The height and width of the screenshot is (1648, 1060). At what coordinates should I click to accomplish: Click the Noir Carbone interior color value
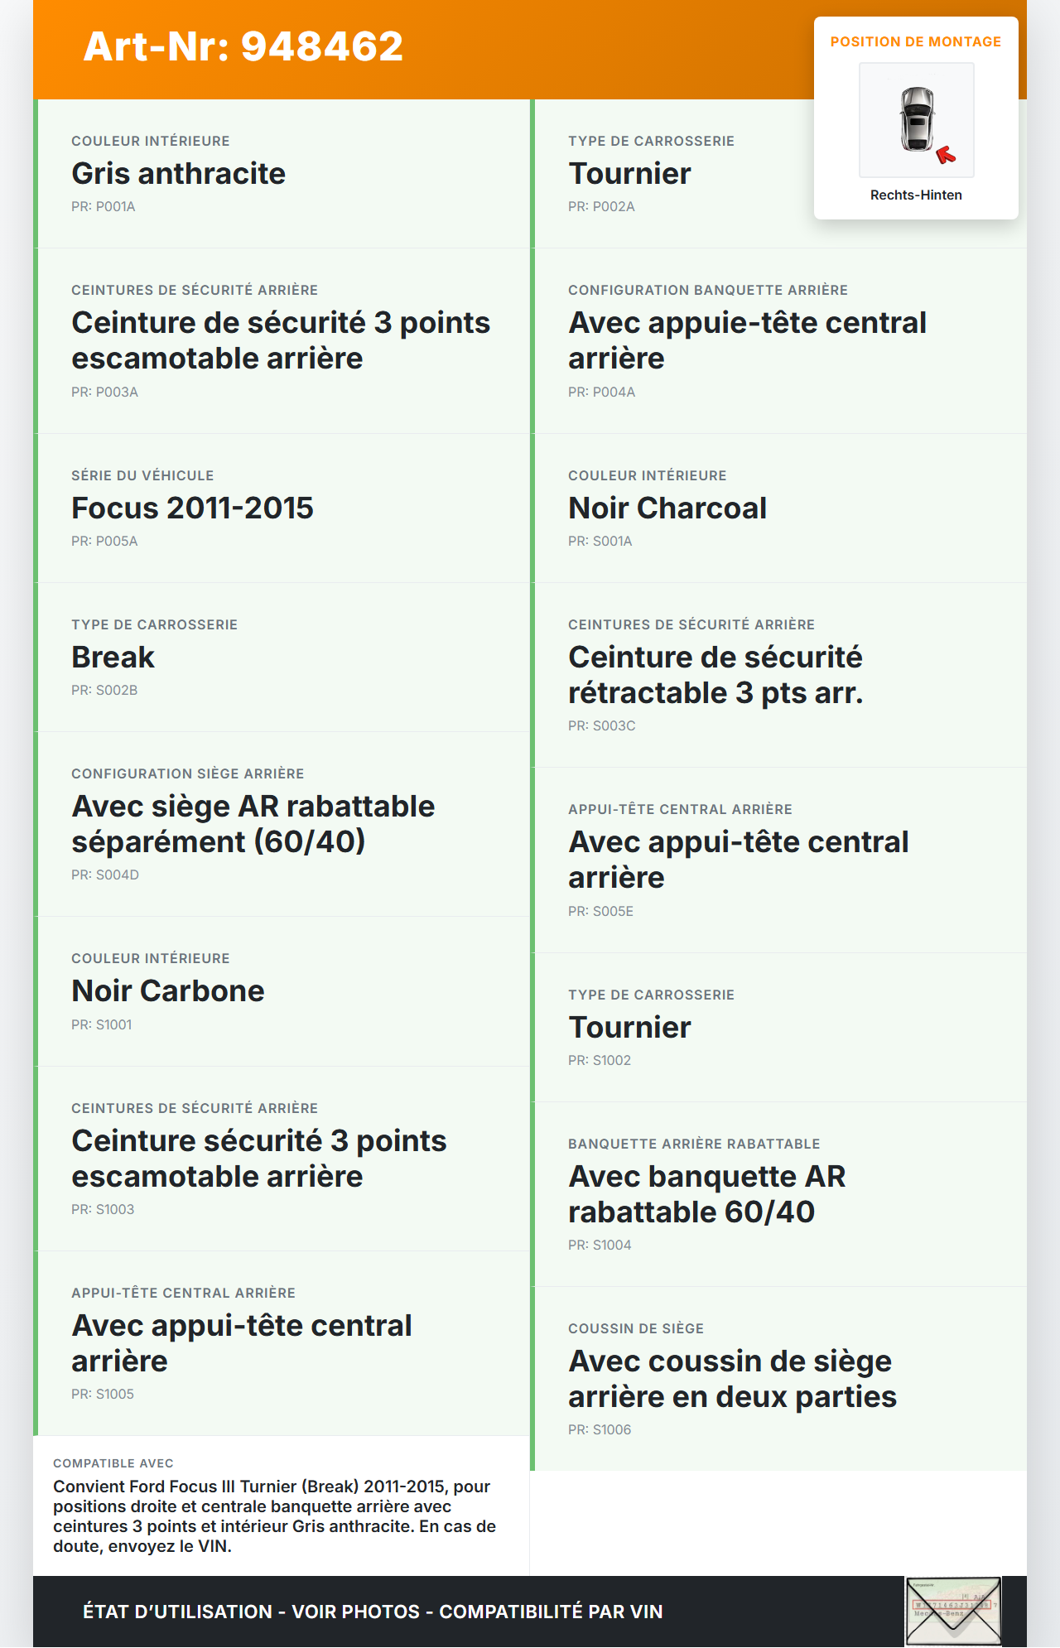tap(168, 991)
